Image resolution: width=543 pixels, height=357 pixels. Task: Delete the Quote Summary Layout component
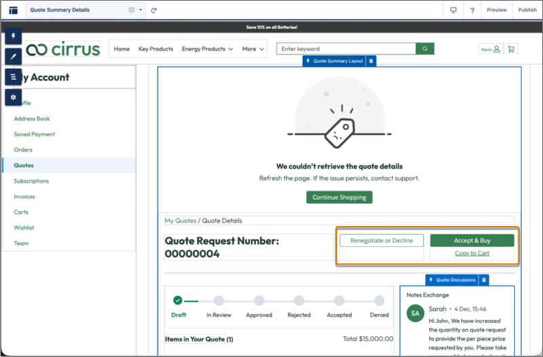tap(371, 61)
